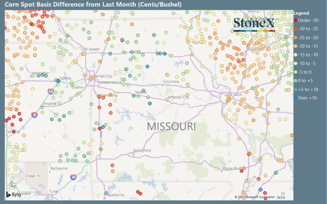Click the Poplar Bluff city label
327x204 pixels.
pyautogui.click(x=232, y=168)
